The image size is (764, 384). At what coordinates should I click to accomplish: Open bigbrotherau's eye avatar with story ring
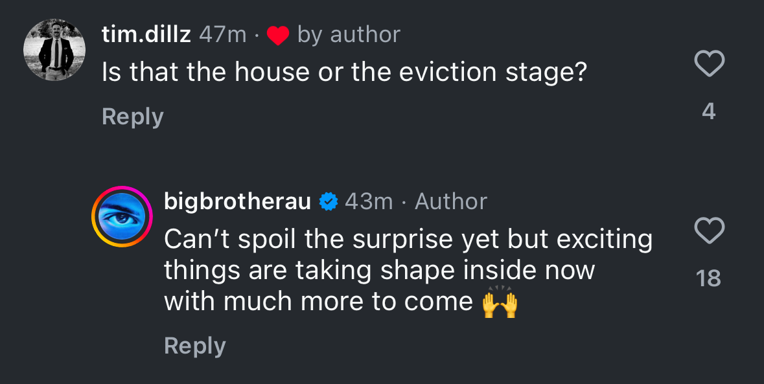click(121, 216)
